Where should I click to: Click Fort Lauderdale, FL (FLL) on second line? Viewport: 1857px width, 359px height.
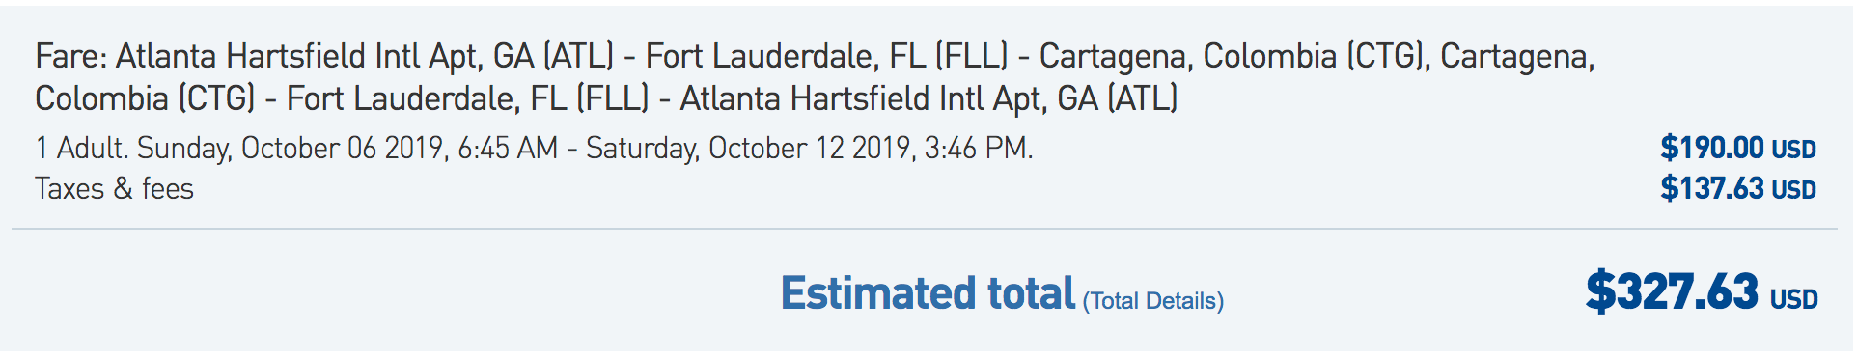click(x=467, y=98)
